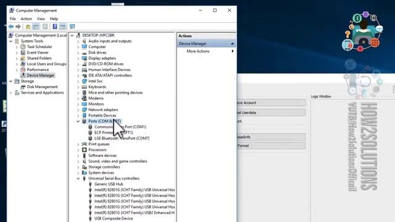Click the Modems category icon
Viewport: 395px width, 222px height.
point(85,98)
